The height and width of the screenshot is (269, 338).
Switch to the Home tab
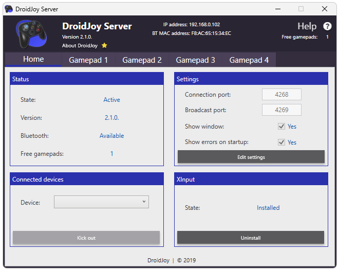click(33, 59)
